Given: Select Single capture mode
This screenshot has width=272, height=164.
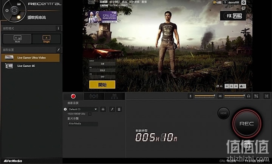Looking at the screenshot, I should pos(46,39).
